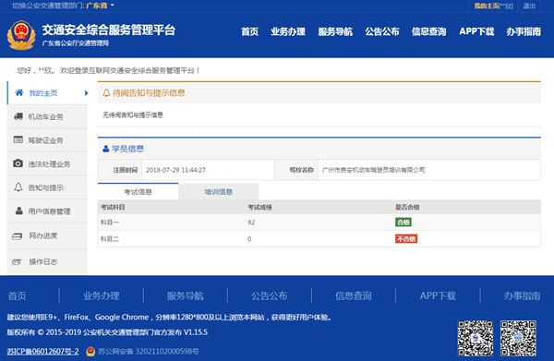Click the user icon for 用户信息管理

19,211
